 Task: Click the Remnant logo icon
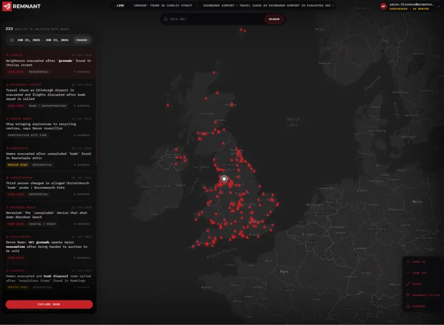pos(7,6)
